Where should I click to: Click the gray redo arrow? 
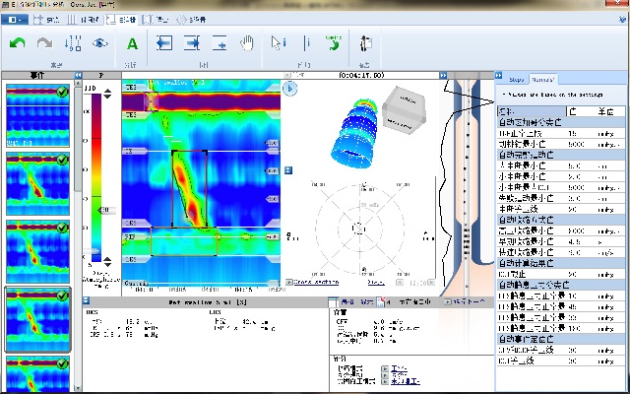pos(45,43)
